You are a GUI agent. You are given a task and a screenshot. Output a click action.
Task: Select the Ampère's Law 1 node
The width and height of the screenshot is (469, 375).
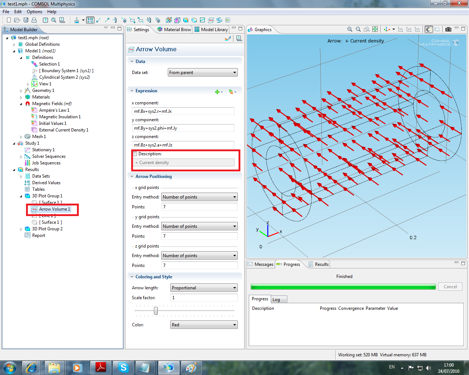point(50,110)
